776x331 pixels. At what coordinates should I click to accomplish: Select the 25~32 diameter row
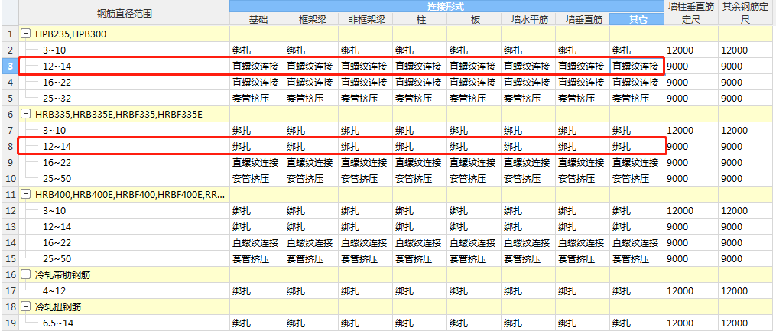(124, 99)
